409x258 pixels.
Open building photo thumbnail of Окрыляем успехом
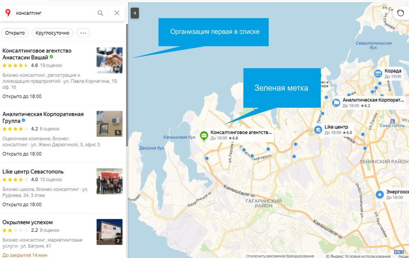pos(109,232)
